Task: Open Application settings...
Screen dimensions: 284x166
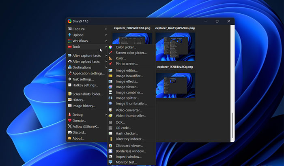Action: (87, 73)
